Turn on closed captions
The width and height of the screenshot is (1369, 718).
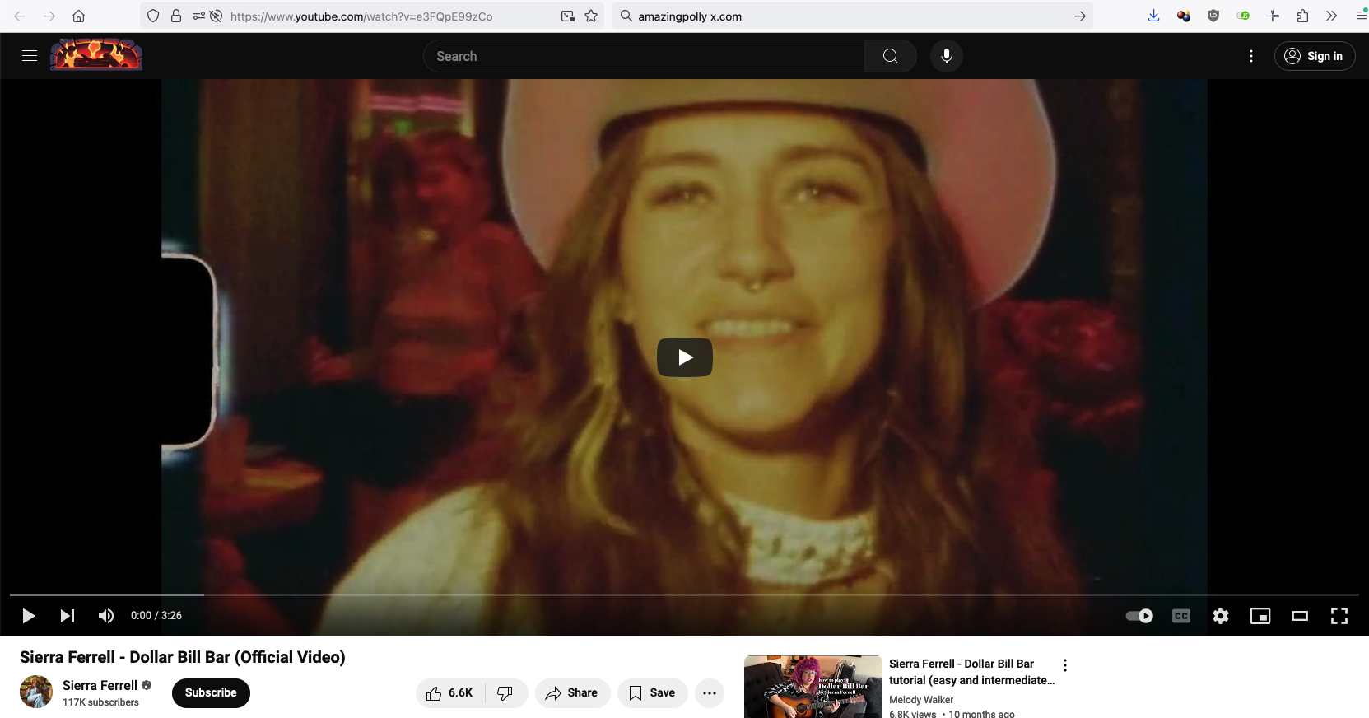(1181, 616)
